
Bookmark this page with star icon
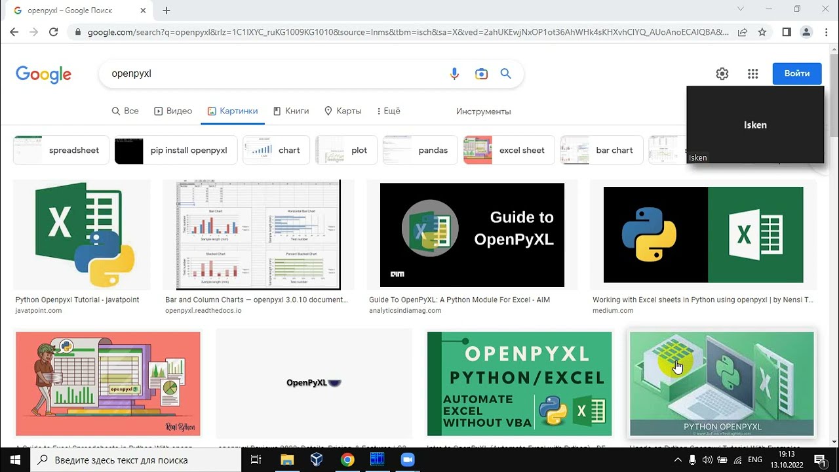coord(762,31)
